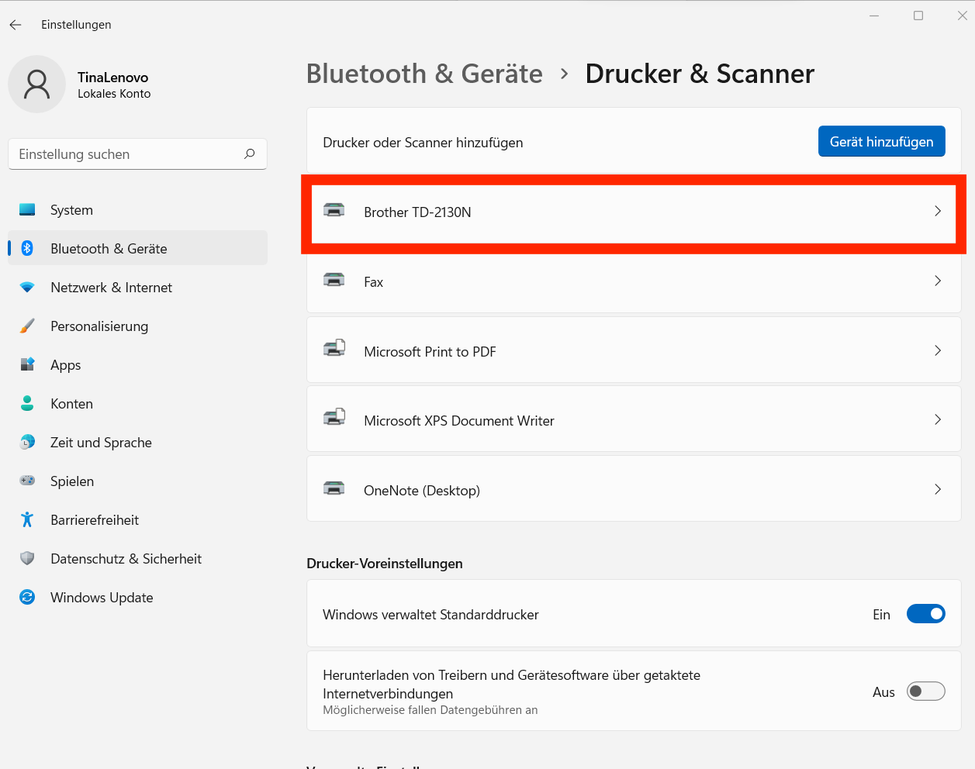The image size is (975, 769).
Task: Click the Spielen gamepad icon
Action: coord(27,481)
